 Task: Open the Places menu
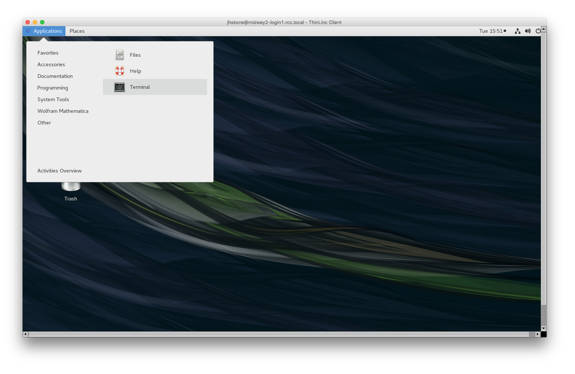[x=77, y=31]
